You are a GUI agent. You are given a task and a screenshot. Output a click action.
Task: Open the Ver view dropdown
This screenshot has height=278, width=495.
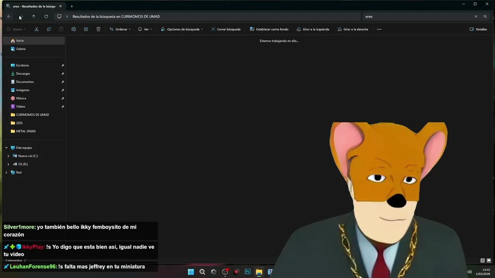(145, 29)
